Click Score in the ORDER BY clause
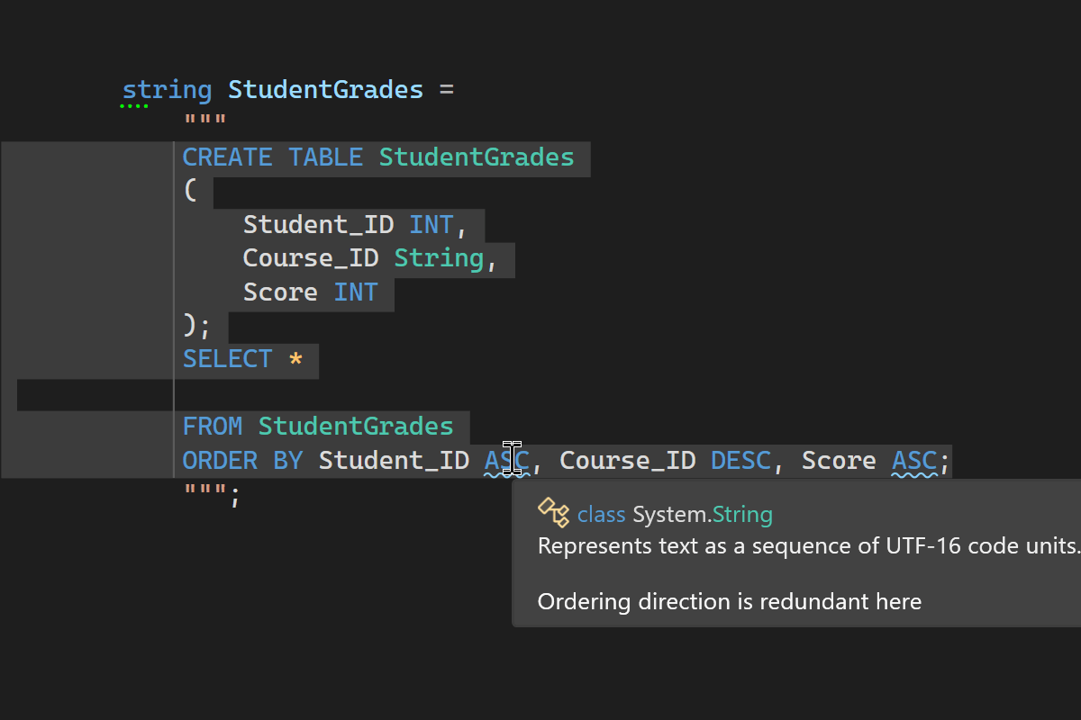This screenshot has height=720, width=1081. [x=839, y=460]
